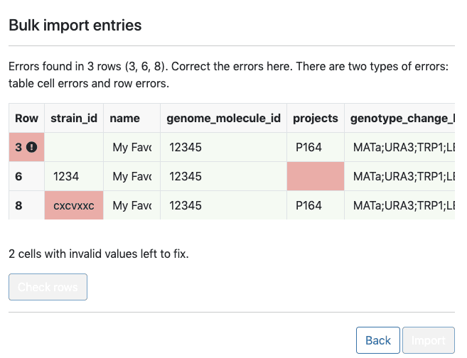This screenshot has width=467, height=358.
Task: Click the Back button
Action: (x=377, y=340)
